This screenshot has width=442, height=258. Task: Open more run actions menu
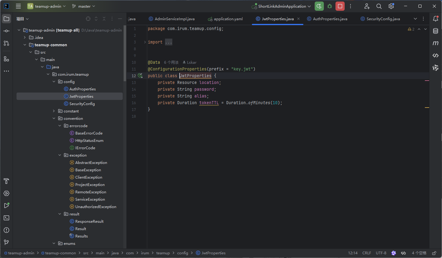350,6
